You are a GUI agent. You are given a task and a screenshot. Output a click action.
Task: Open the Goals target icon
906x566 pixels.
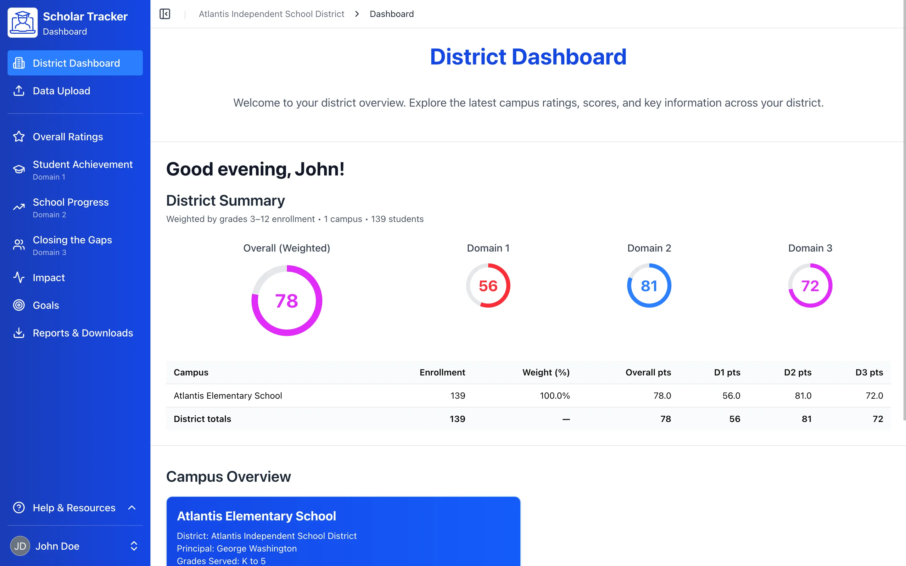19,305
